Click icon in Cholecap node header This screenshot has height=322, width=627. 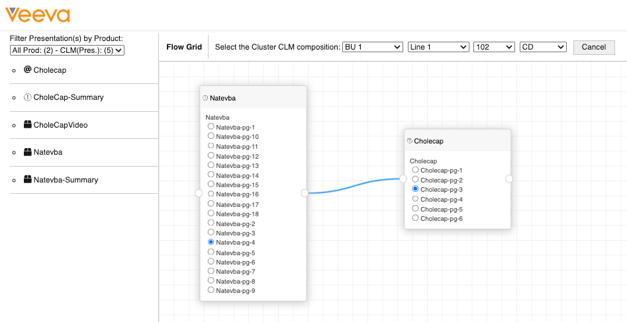pos(410,141)
